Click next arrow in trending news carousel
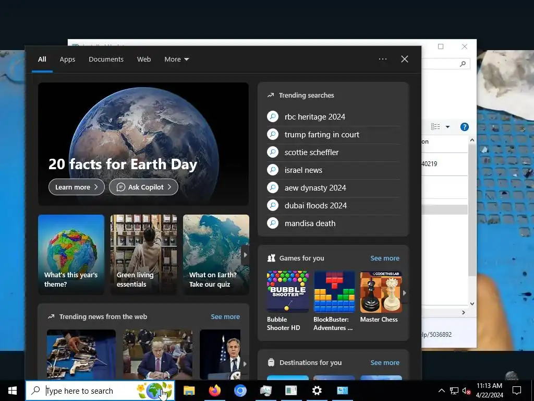534x401 pixels. pos(245,364)
